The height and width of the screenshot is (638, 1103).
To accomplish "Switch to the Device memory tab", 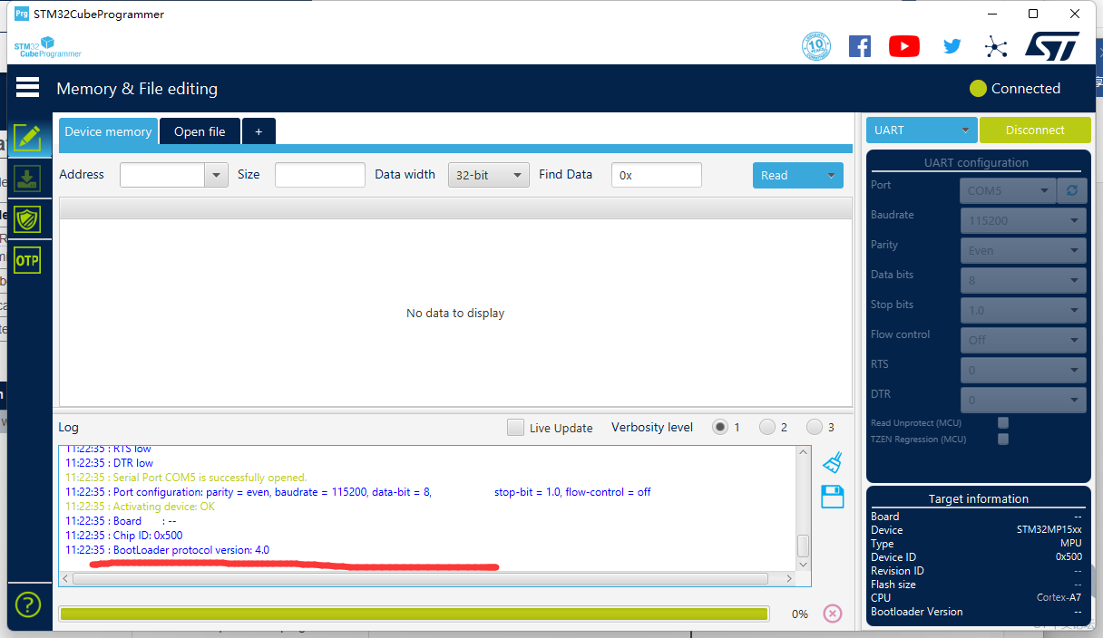I will (108, 131).
